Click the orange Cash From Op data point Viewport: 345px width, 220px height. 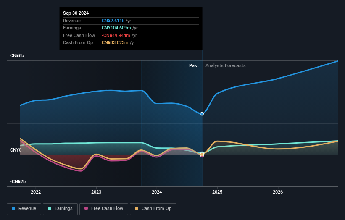[202, 155]
